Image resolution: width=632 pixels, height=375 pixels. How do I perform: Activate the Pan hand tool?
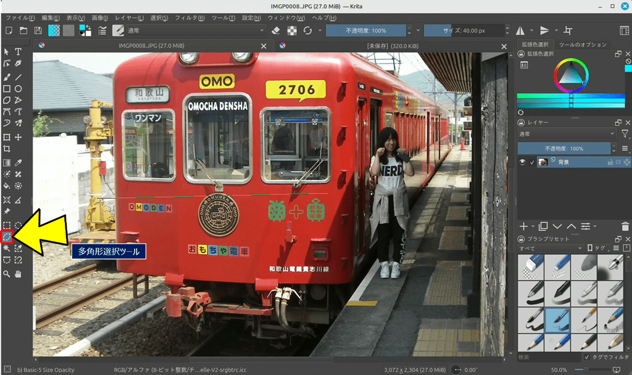[x=18, y=273]
